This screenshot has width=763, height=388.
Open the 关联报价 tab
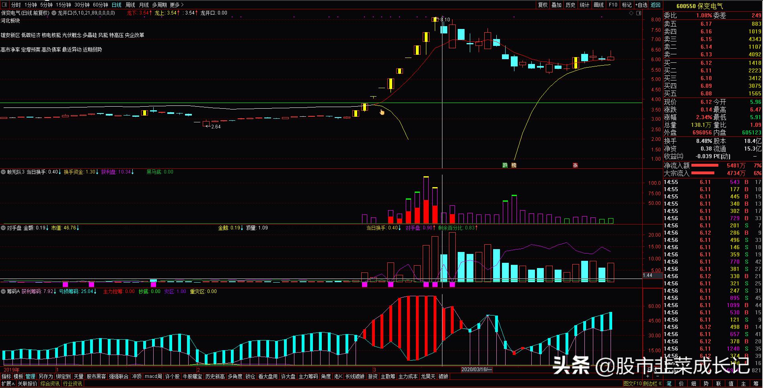click(x=27, y=384)
